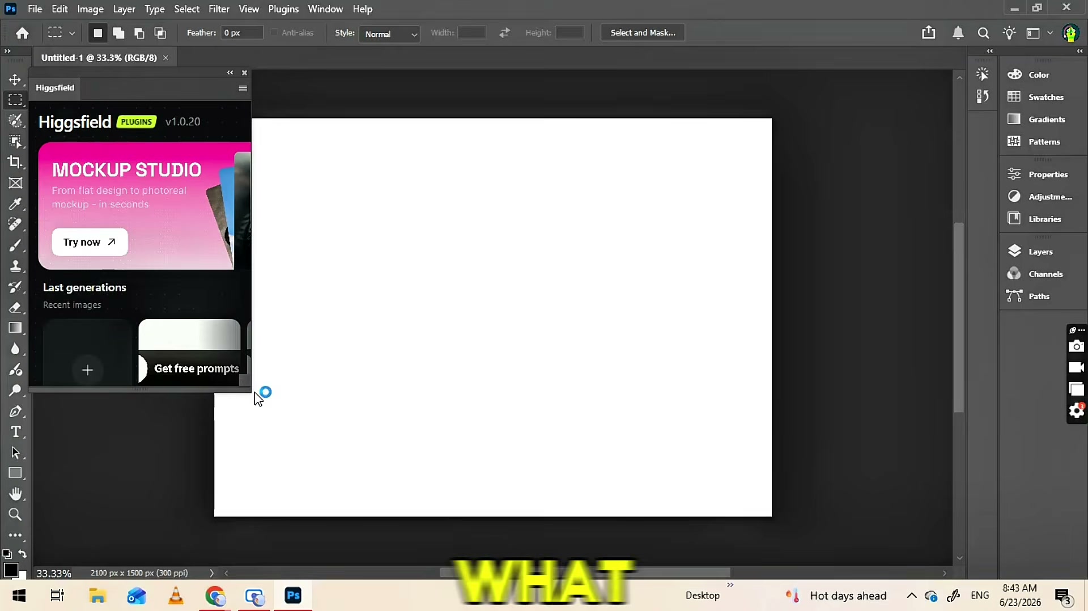Select the Blur tool
Image resolution: width=1088 pixels, height=611 pixels.
coord(15,349)
